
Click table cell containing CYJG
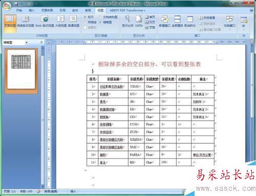coord(136,124)
